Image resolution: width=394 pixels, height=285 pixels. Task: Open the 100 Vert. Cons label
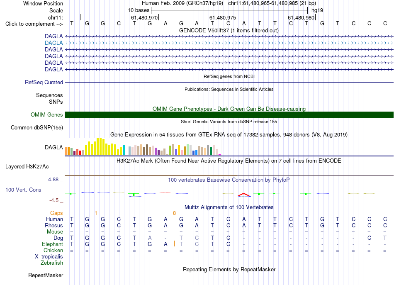pyautogui.click(x=23, y=190)
